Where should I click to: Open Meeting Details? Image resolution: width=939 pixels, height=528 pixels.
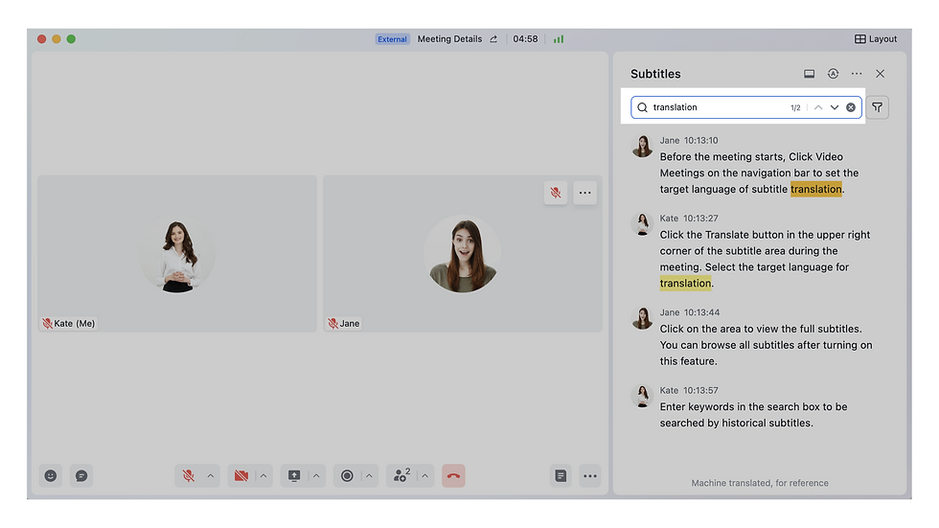[x=449, y=39]
